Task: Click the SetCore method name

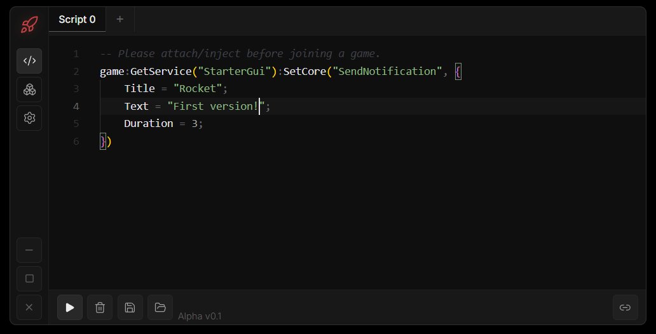Action: 304,71
